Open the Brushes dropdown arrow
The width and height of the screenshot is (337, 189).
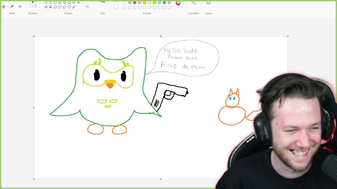[x=33, y=6]
